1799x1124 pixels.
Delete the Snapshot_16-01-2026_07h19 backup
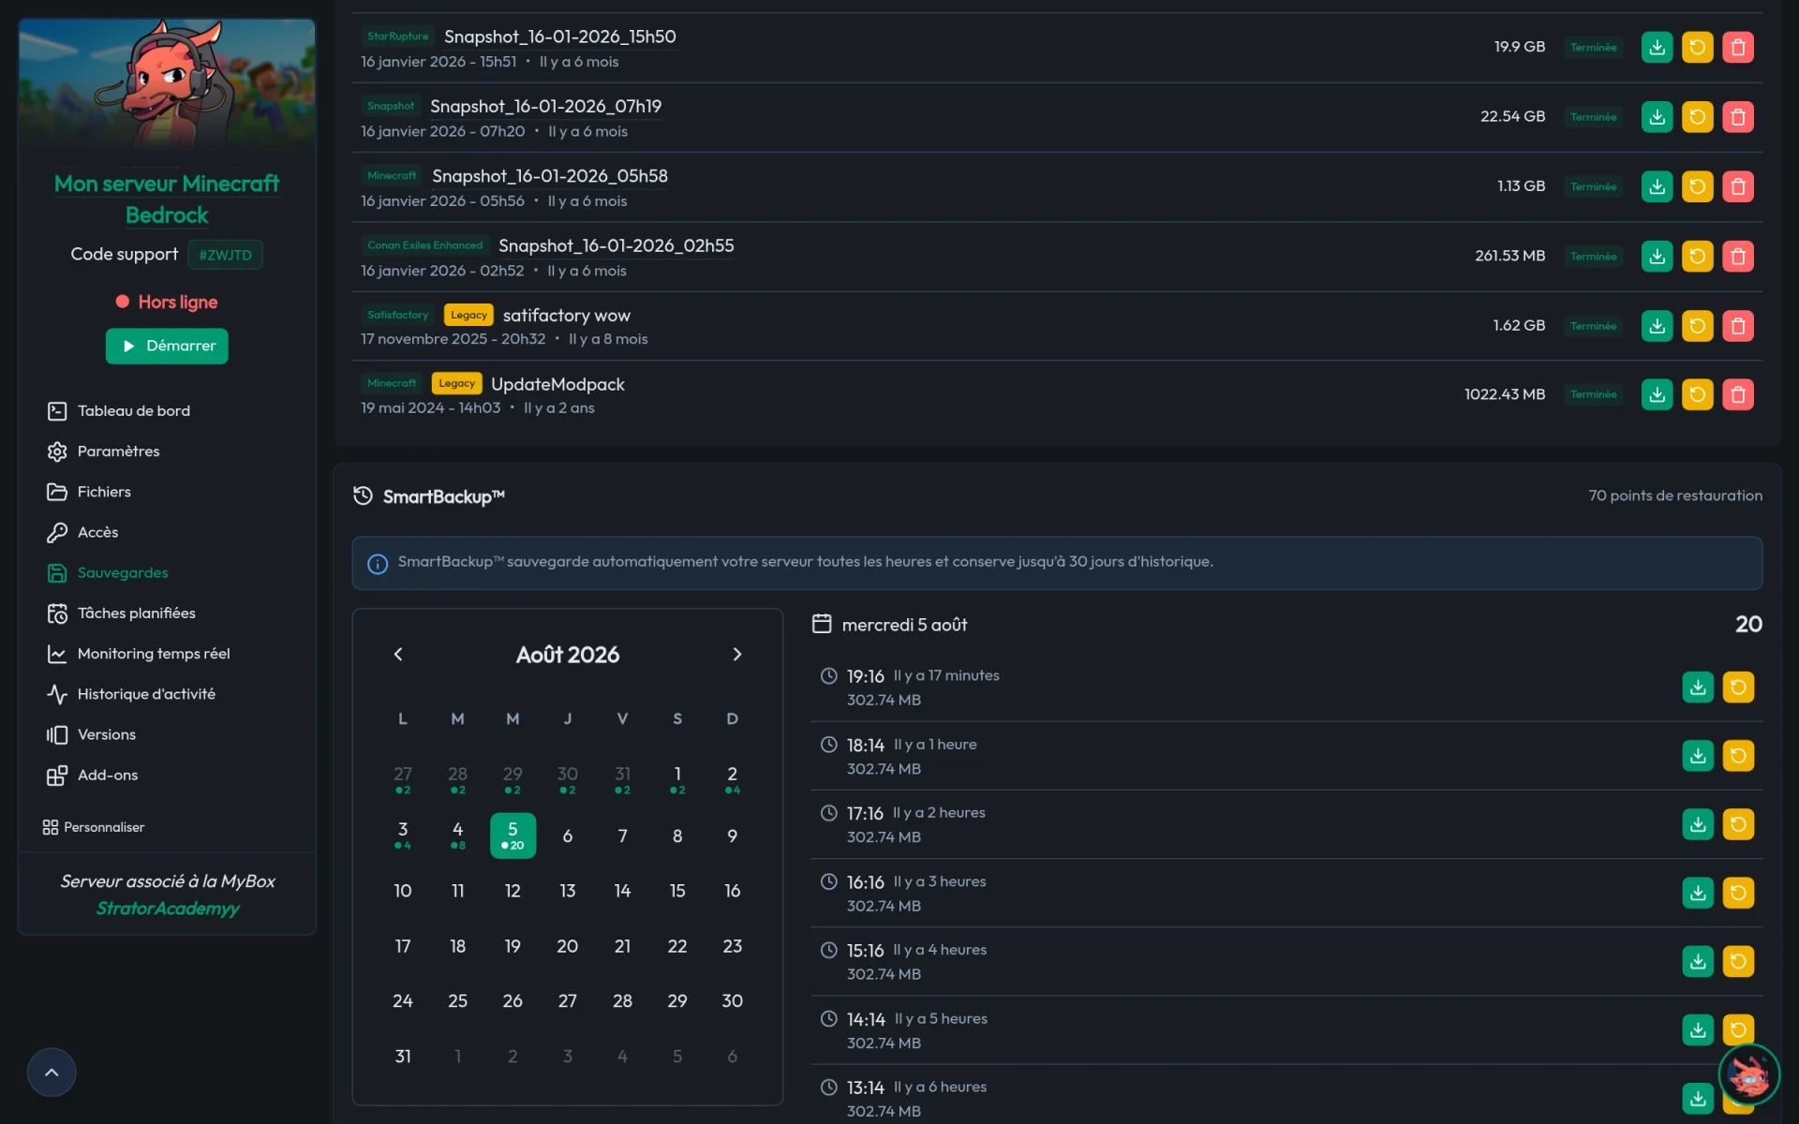(1737, 117)
